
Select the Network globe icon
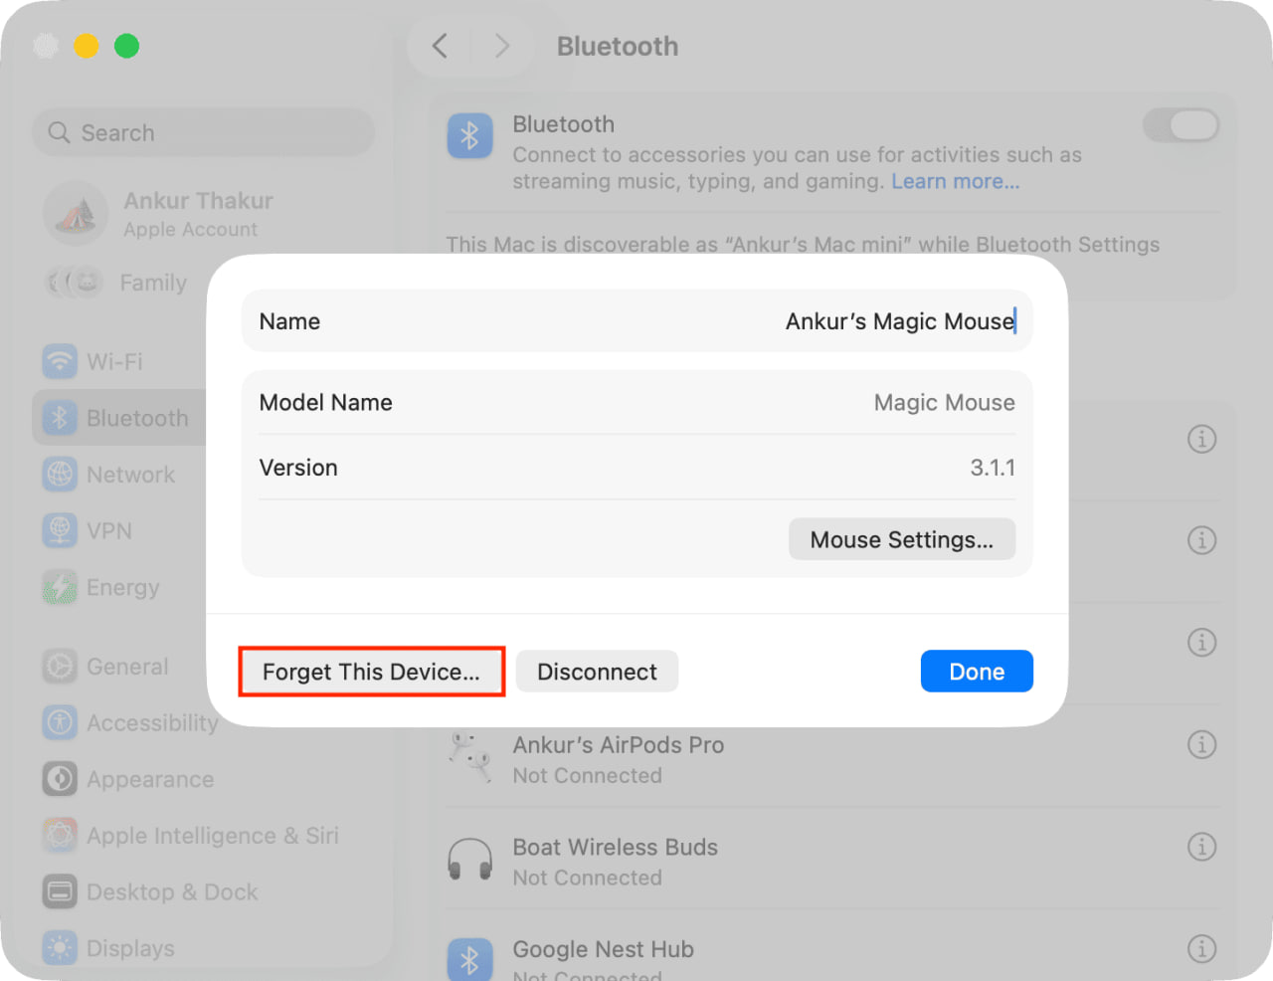(60, 475)
